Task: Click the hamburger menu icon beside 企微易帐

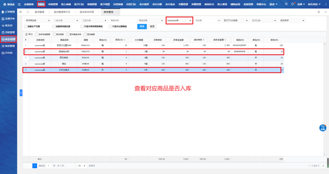Action: click(19, 4)
